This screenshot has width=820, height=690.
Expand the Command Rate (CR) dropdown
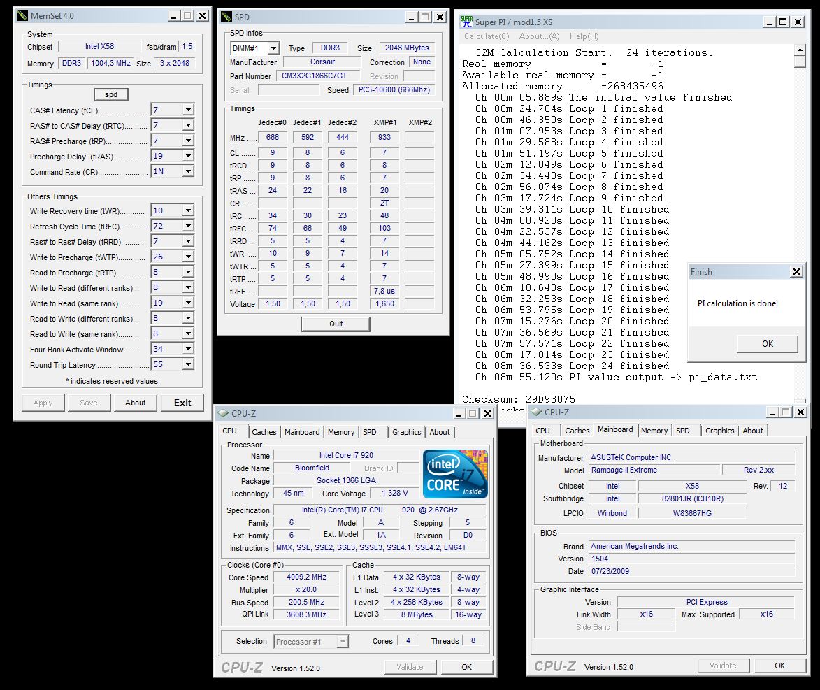(188, 171)
